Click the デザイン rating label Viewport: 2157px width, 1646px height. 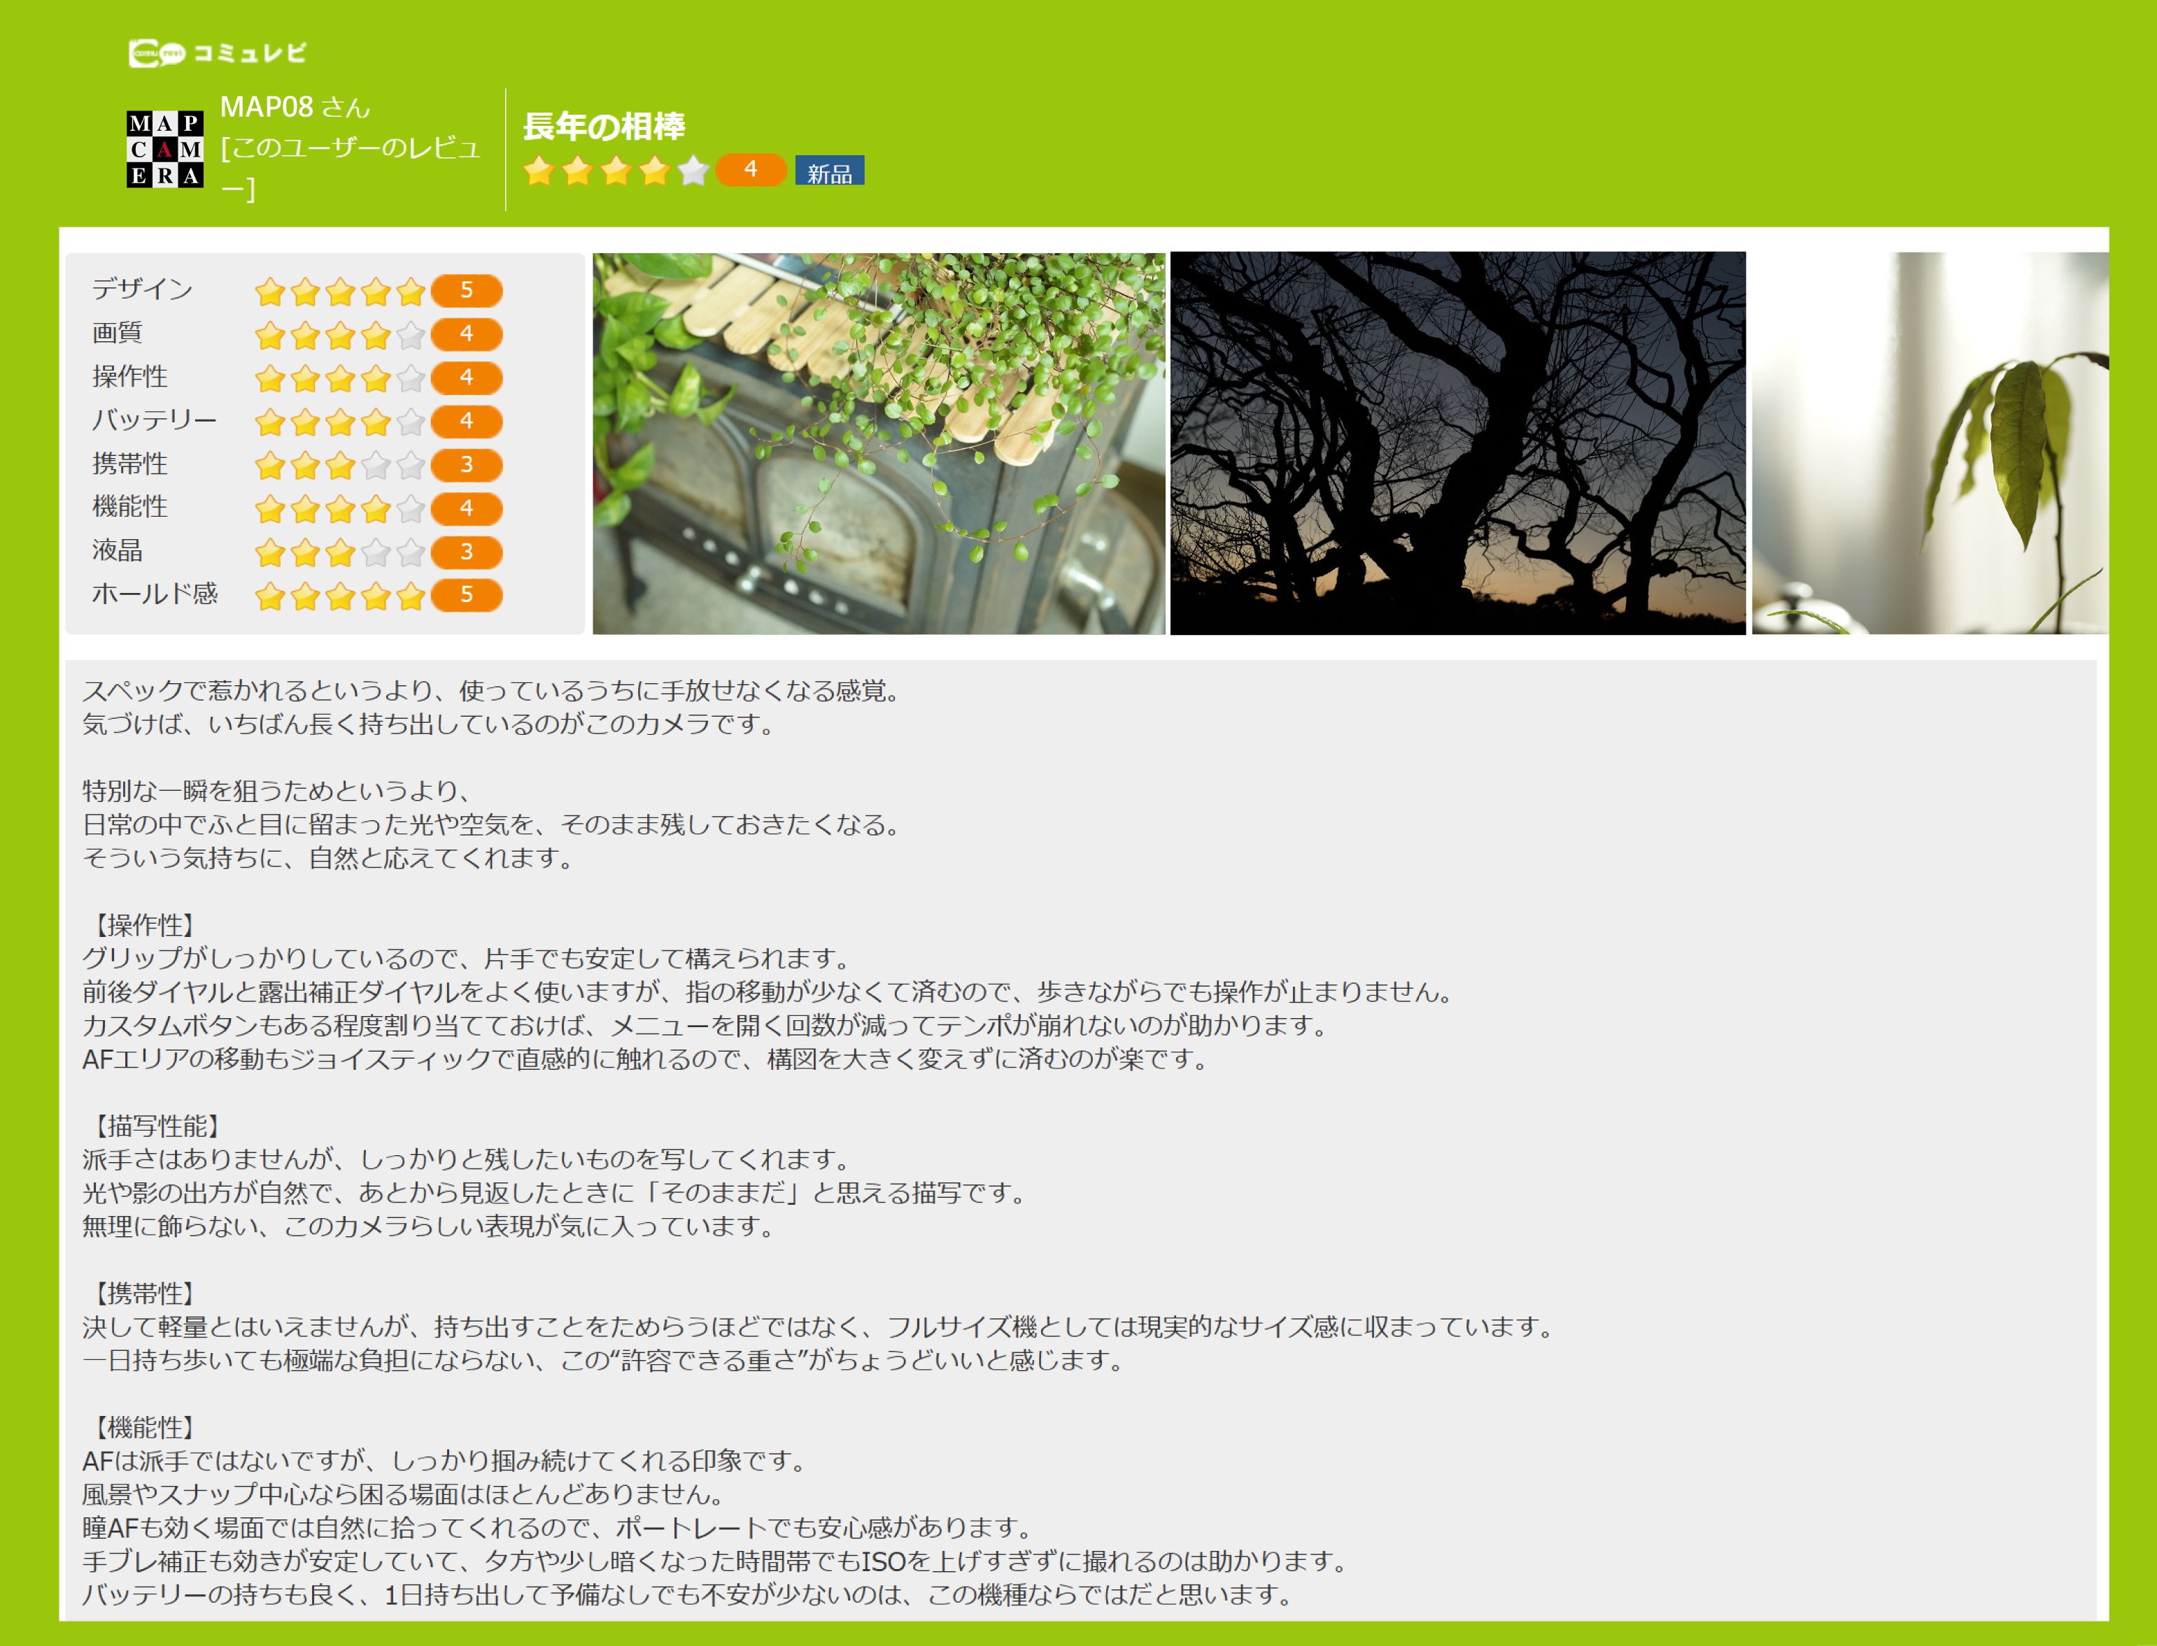pos(142,290)
